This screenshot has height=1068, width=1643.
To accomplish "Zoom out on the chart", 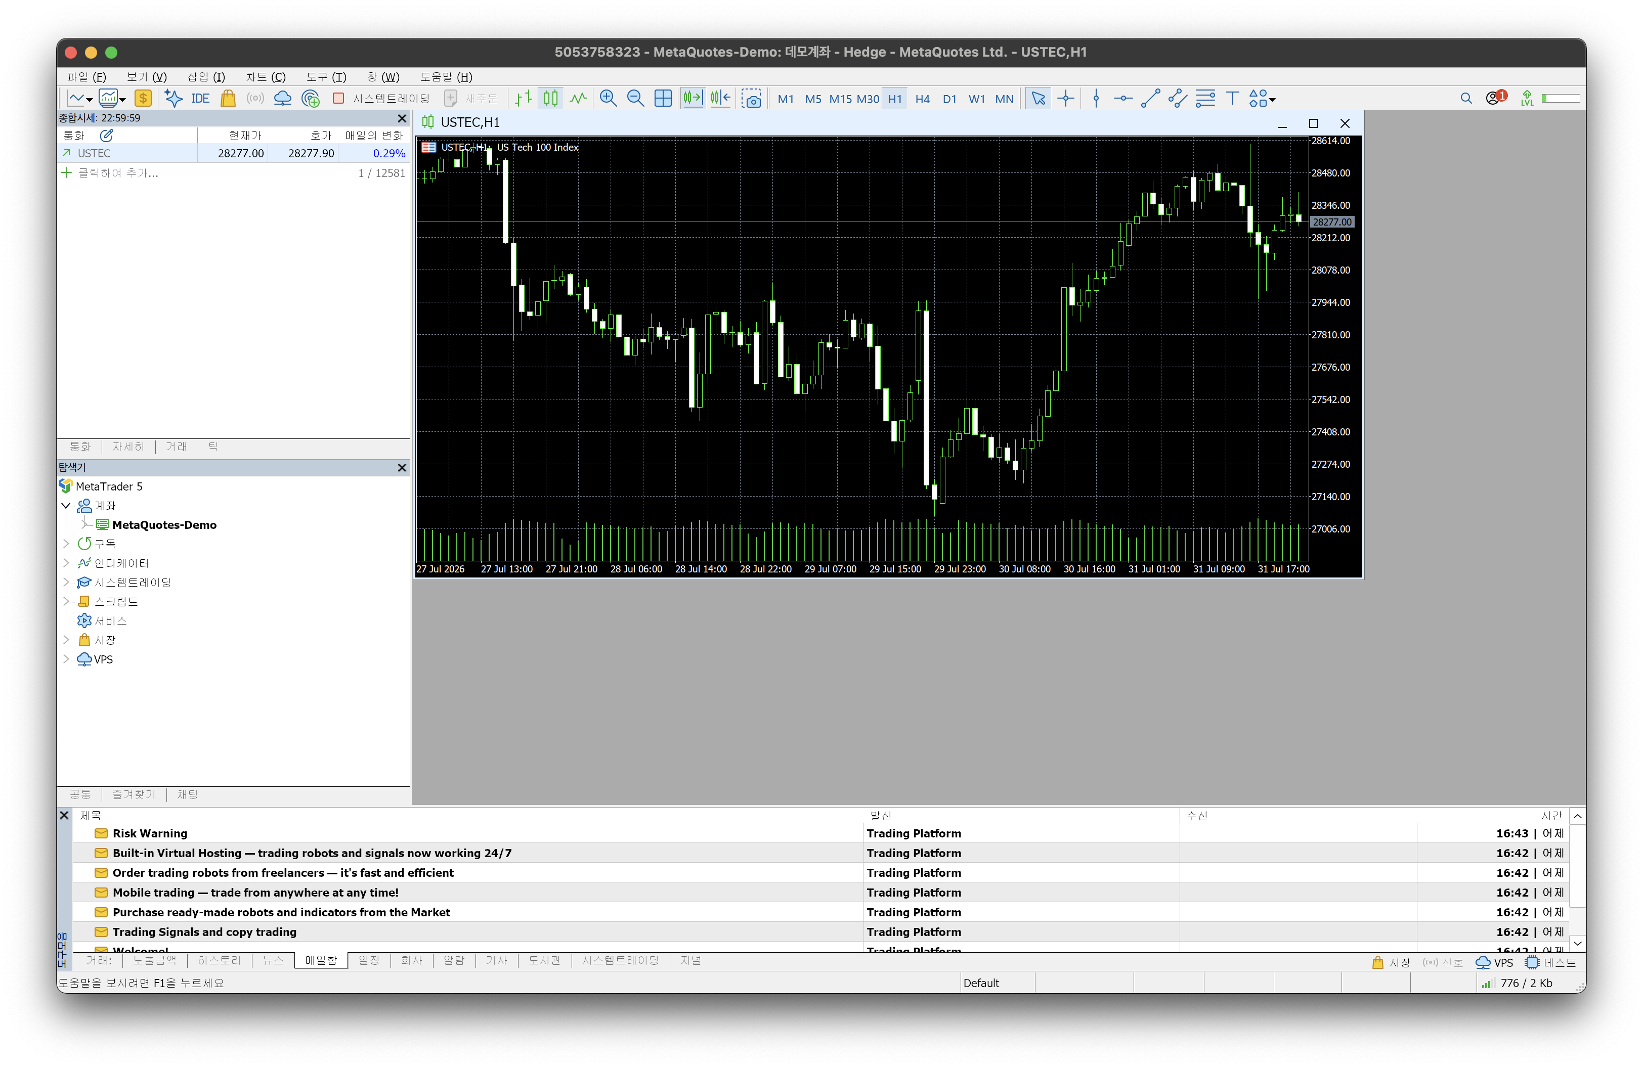I will pos(635,99).
